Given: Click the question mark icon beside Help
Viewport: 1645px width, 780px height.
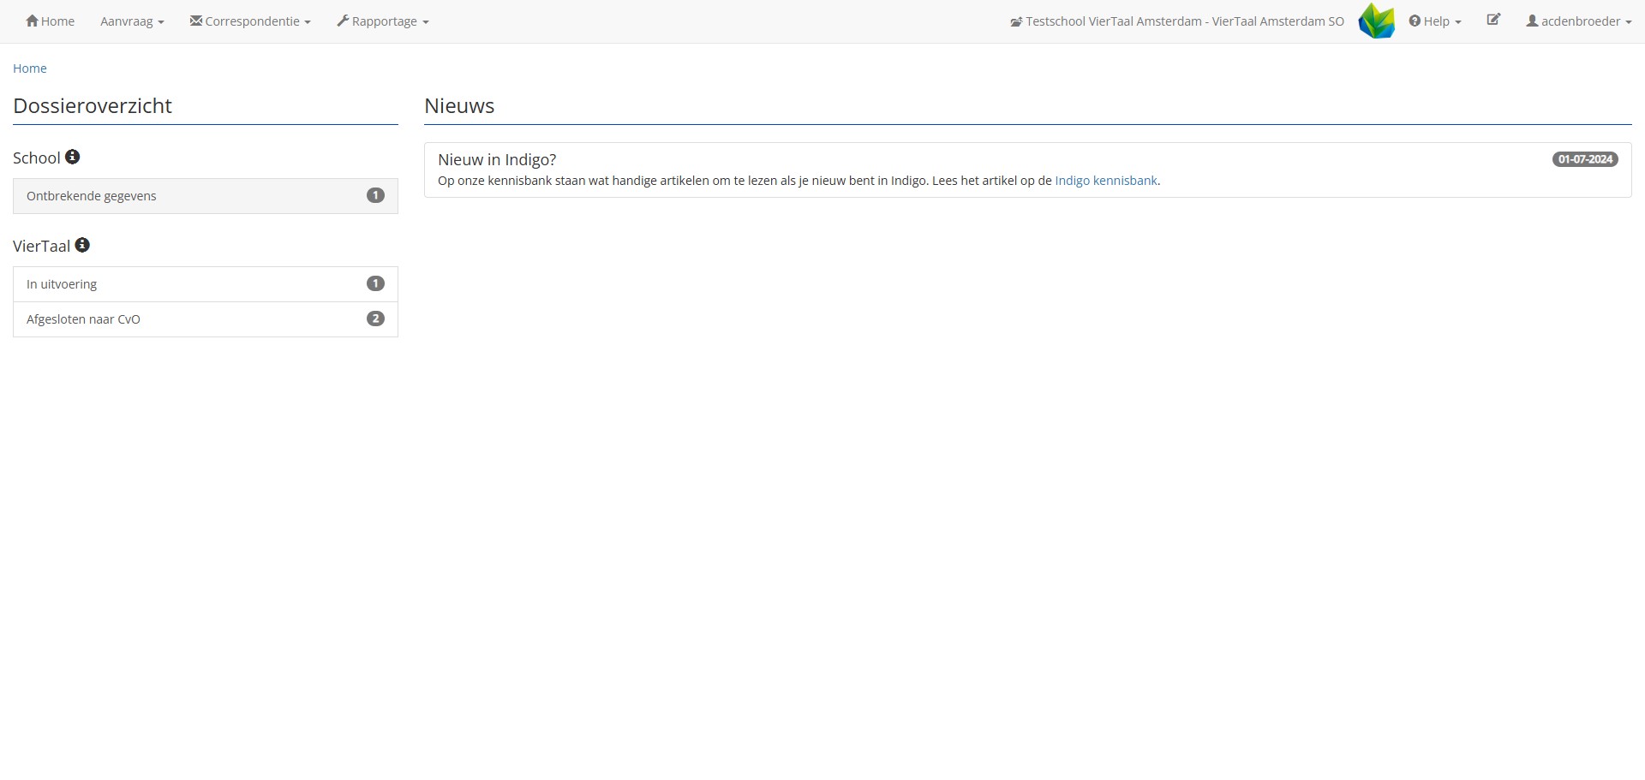Looking at the screenshot, I should pyautogui.click(x=1415, y=21).
